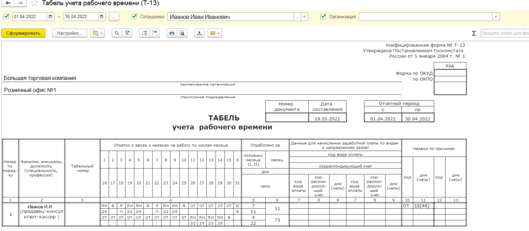
Task: Print the report using printer icon
Action: point(172,33)
